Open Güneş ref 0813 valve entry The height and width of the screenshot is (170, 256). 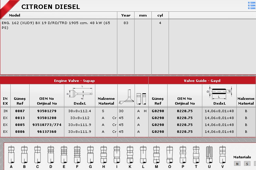pos(20,118)
